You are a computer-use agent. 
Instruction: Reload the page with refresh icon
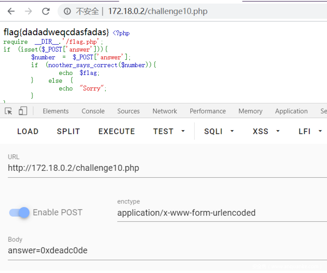tap(46, 11)
